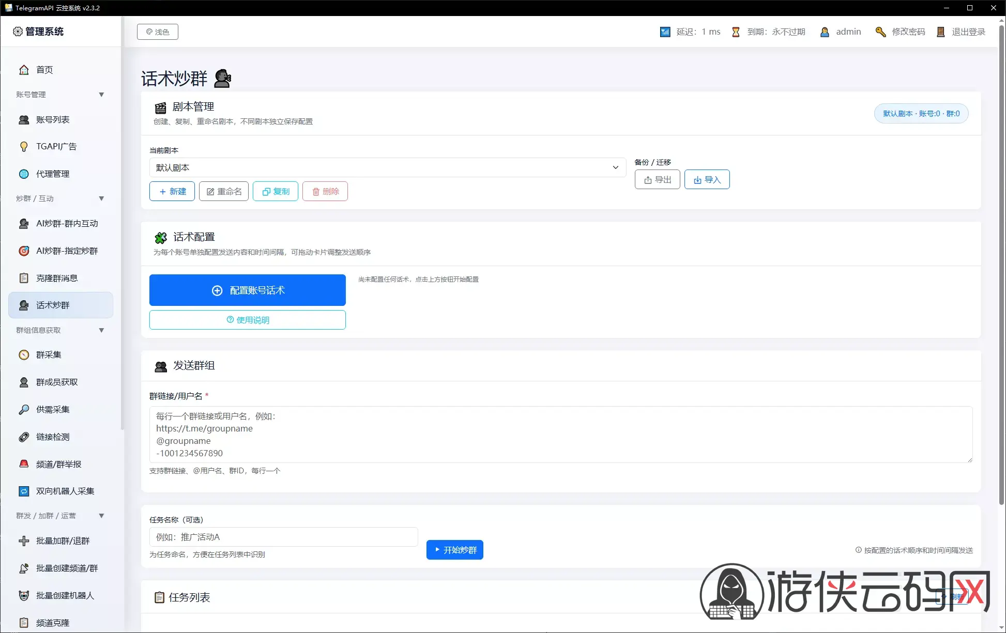Open AI炒群-指定炒群 target icon
The width and height of the screenshot is (1006, 633).
coord(24,251)
